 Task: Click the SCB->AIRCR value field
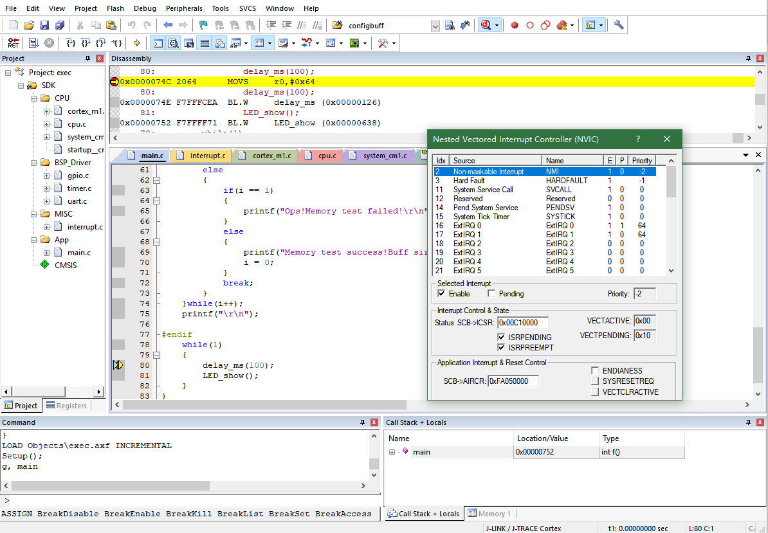[x=513, y=381]
